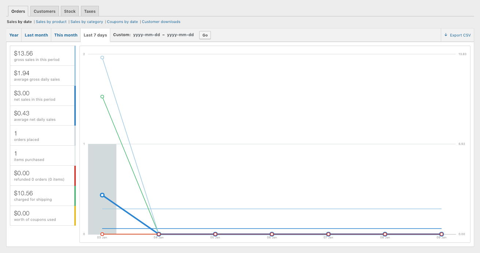Highlight charged for shipping legend item
The height and width of the screenshot is (253, 480).
(42, 196)
